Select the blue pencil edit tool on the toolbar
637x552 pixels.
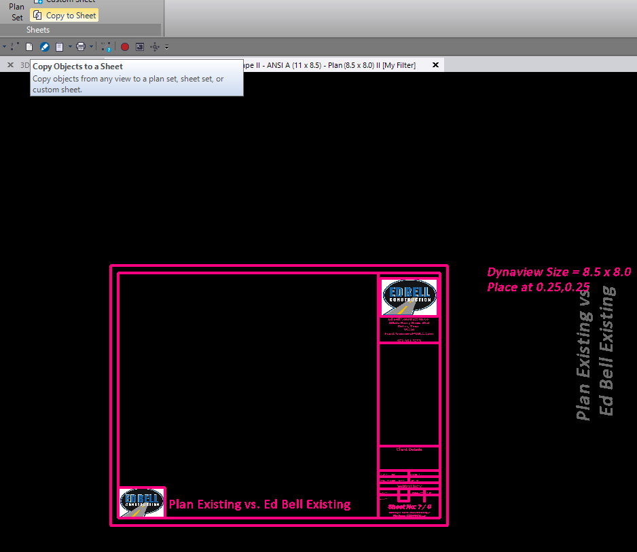coord(43,46)
